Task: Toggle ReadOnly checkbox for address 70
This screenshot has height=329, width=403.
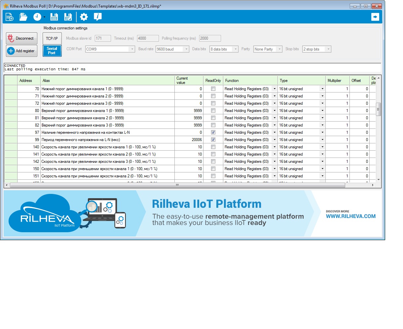Action: pyautogui.click(x=213, y=89)
